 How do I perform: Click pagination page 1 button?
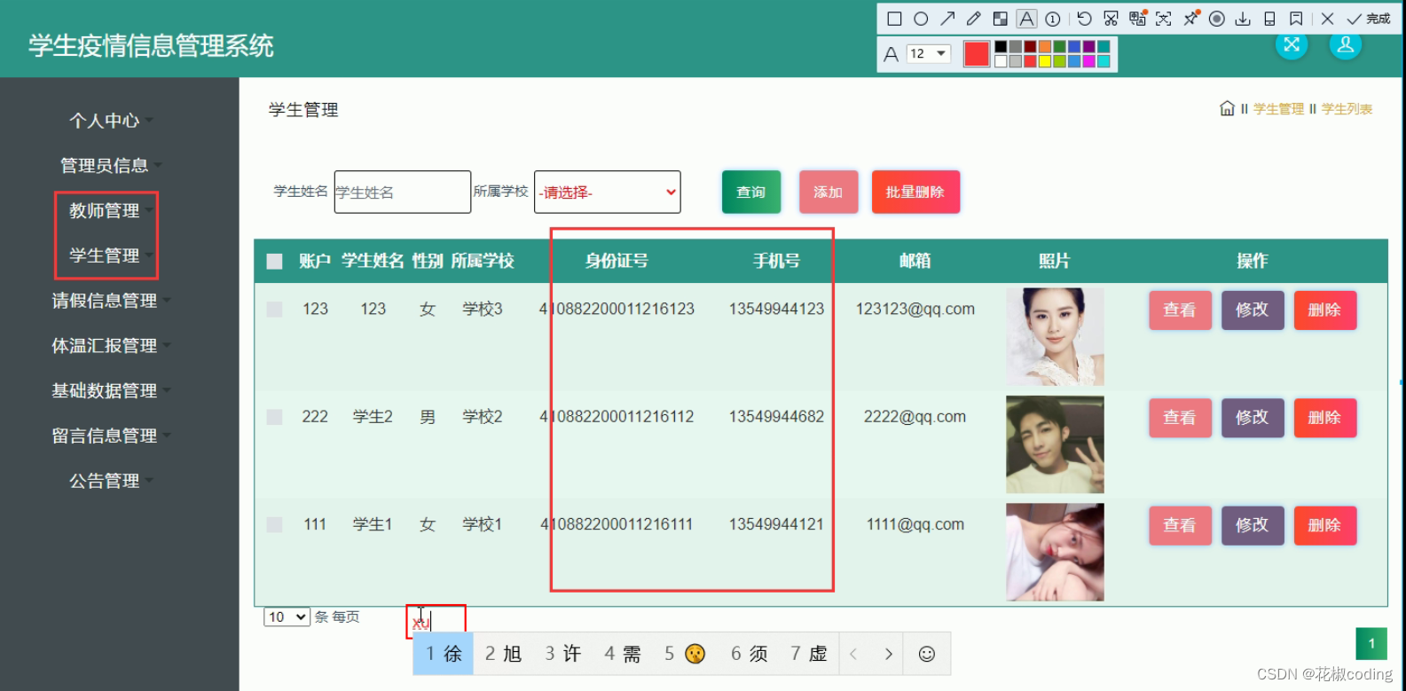point(1371,643)
